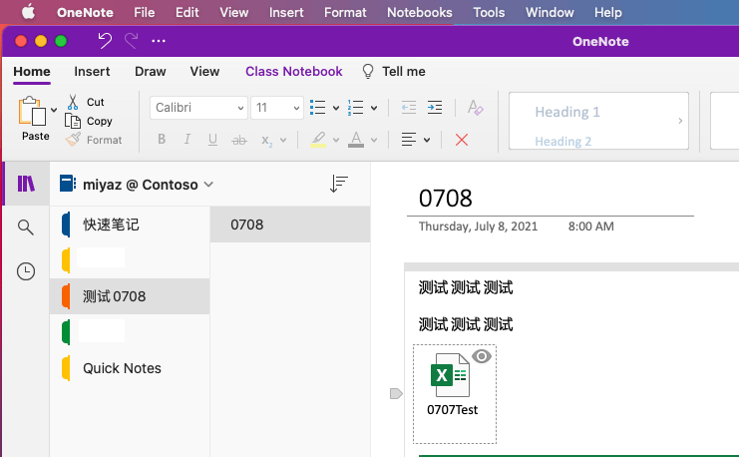Image resolution: width=739 pixels, height=457 pixels.
Task: Click the Decrease Indent icon
Action: 409,108
